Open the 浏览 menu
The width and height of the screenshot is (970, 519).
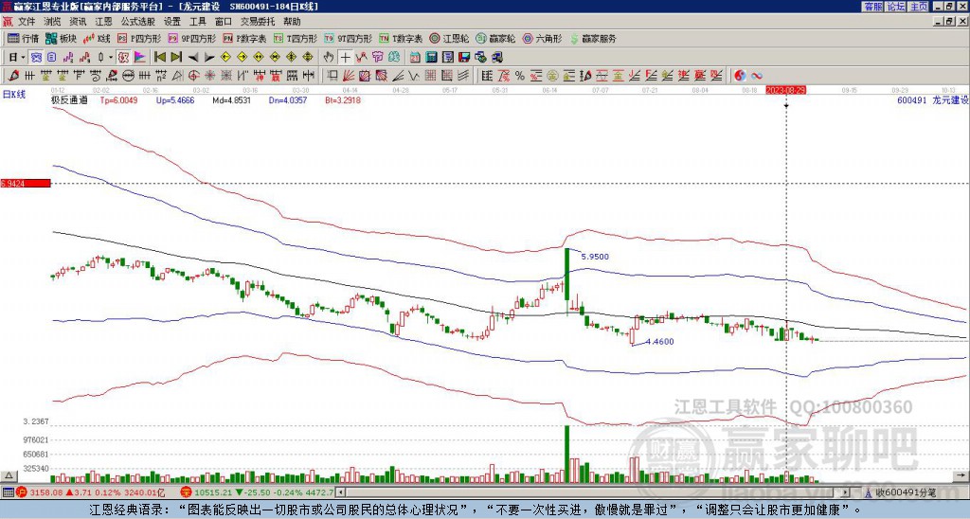[53, 22]
